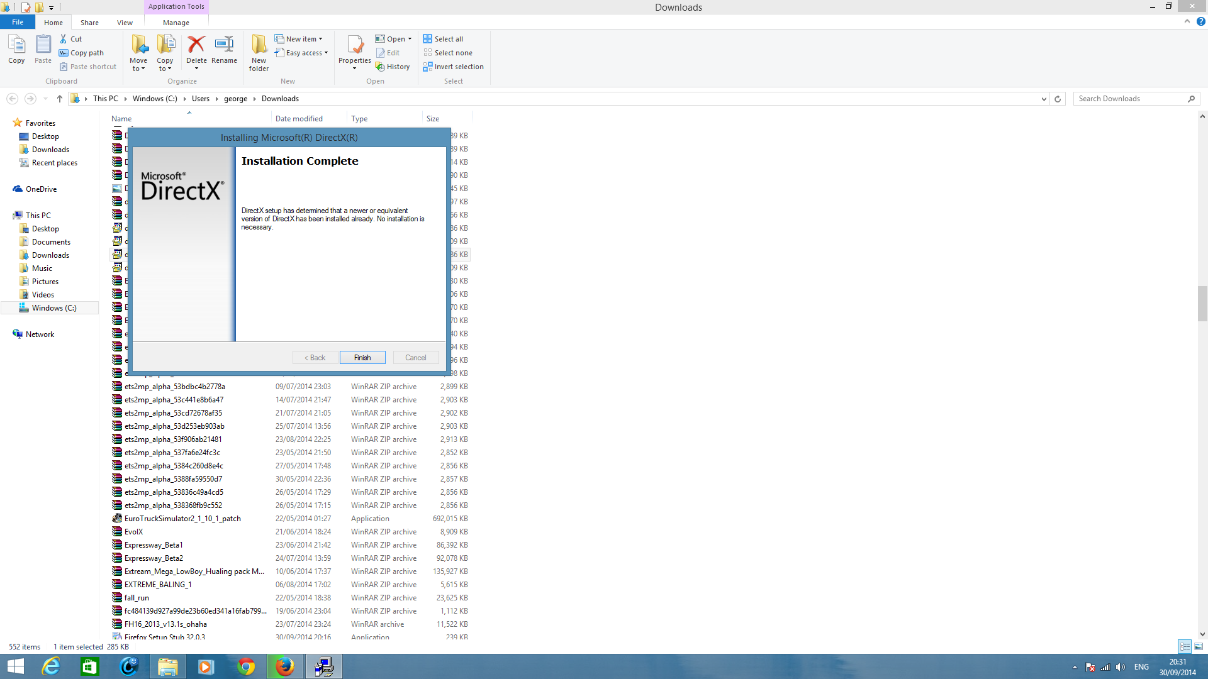Sort by the Size column header
This screenshot has width=1208, height=679.
tap(447, 119)
